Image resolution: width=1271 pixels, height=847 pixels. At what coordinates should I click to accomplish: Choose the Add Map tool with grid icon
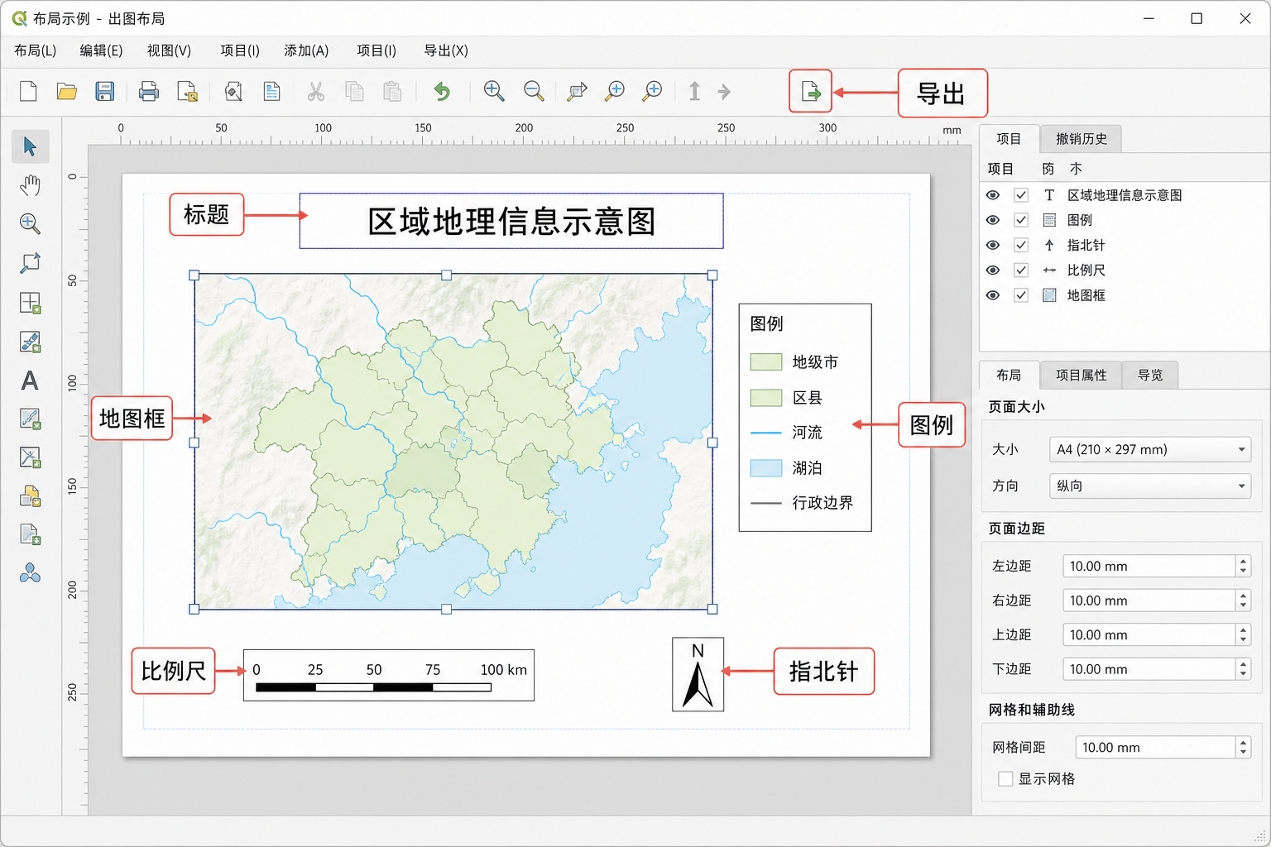[x=30, y=303]
